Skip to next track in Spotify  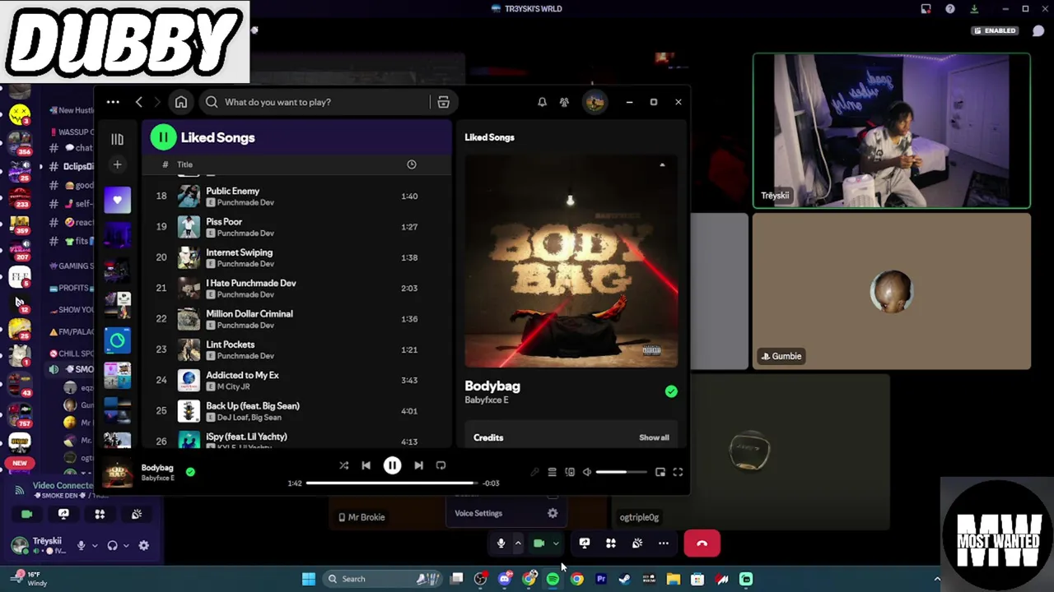(x=418, y=465)
